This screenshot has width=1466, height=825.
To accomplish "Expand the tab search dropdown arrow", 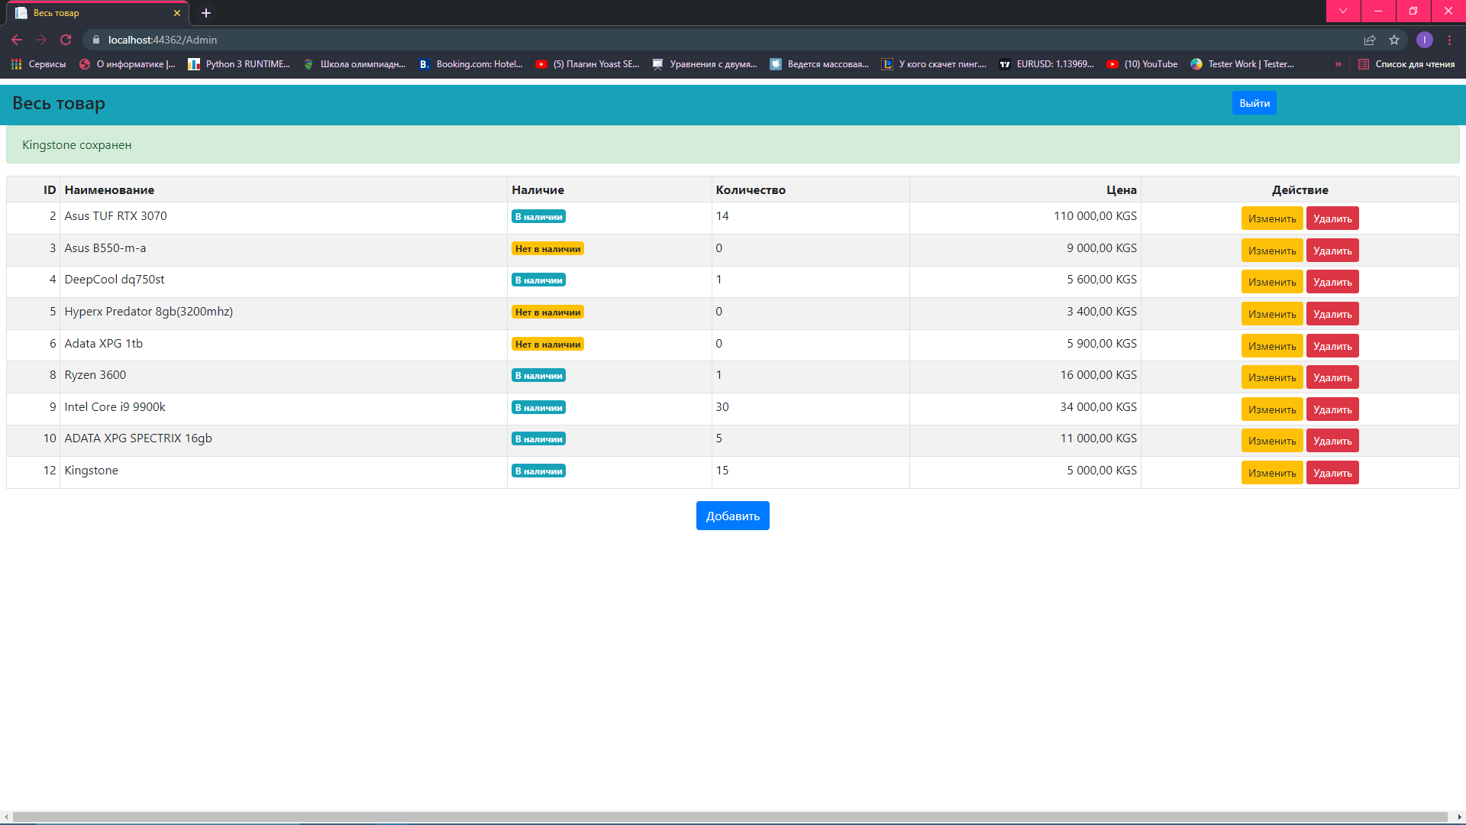I will (1343, 11).
